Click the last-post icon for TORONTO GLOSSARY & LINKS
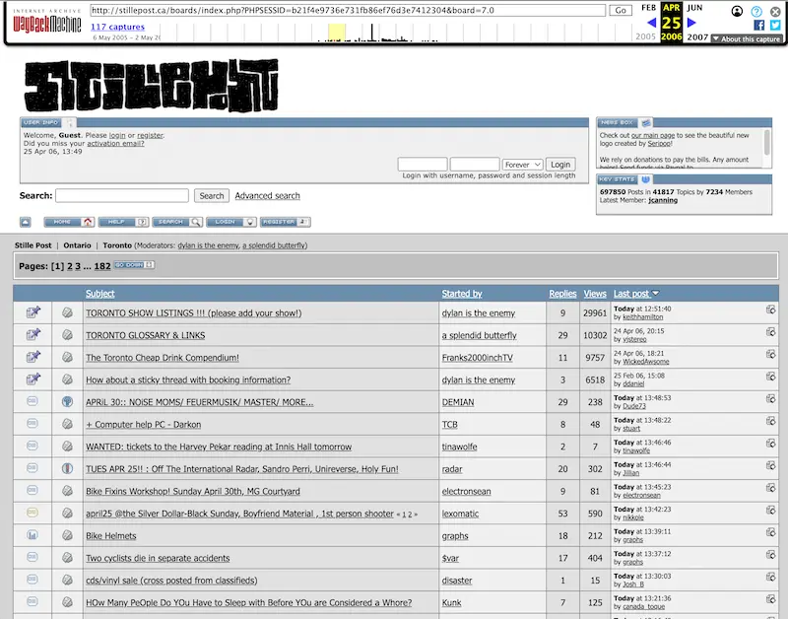788x619 pixels. point(771,332)
